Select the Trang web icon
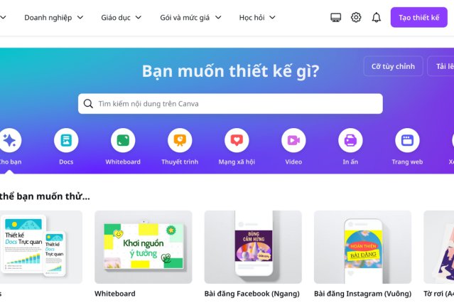Viewport: 454px width, 303px height. (x=407, y=140)
